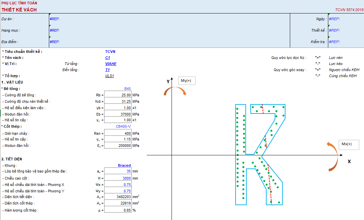
Task: Select the concrete γc reliability factor cell
Action: [118, 120]
